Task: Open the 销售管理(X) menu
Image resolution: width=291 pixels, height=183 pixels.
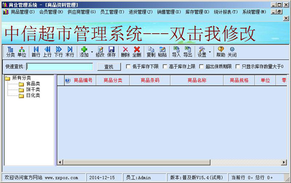Action: 169,12
